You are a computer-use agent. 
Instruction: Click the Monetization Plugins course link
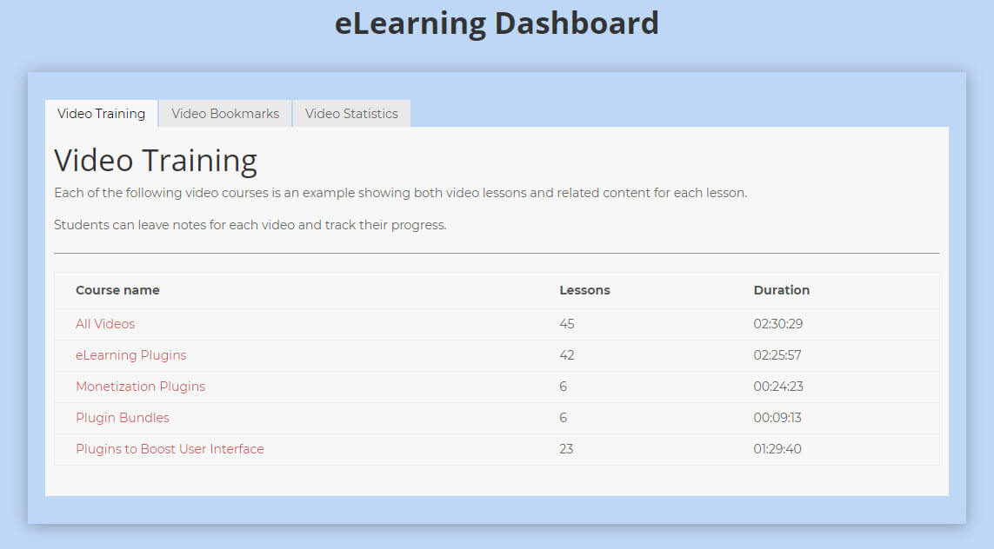140,387
